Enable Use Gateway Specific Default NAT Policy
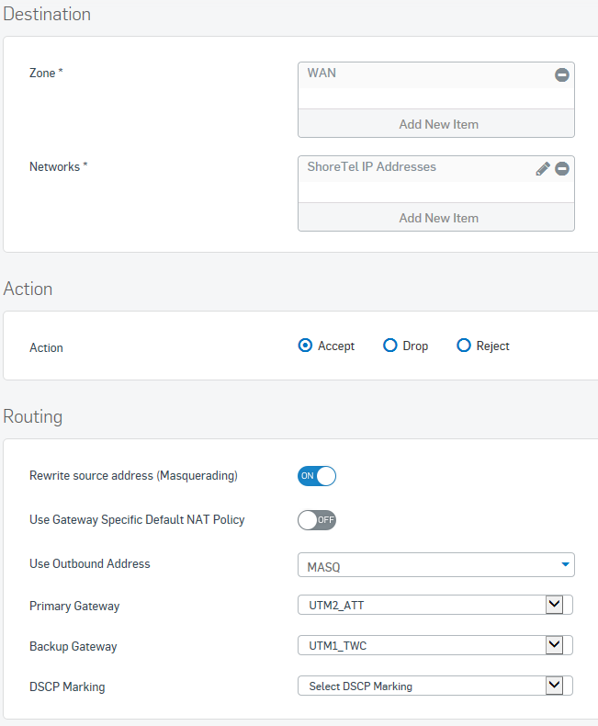This screenshot has width=598, height=726. (317, 520)
